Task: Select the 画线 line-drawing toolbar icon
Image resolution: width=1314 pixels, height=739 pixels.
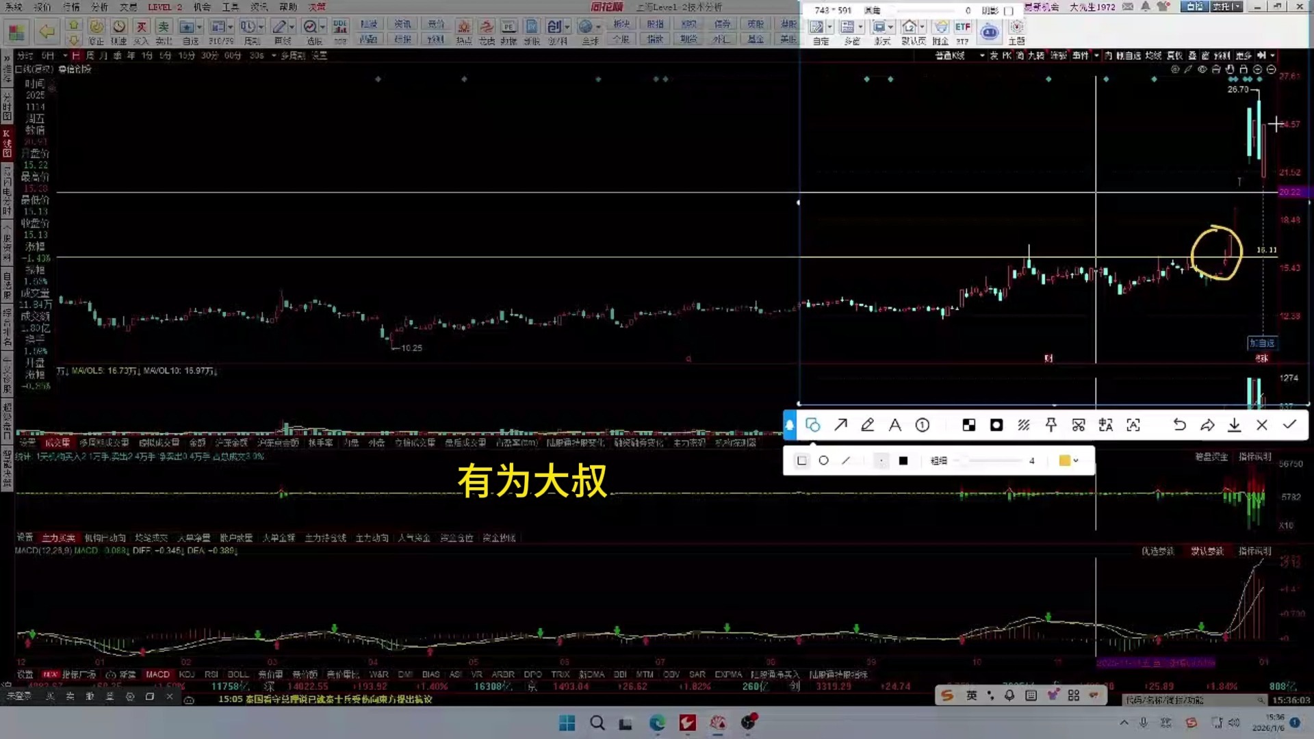Action: 281,25
